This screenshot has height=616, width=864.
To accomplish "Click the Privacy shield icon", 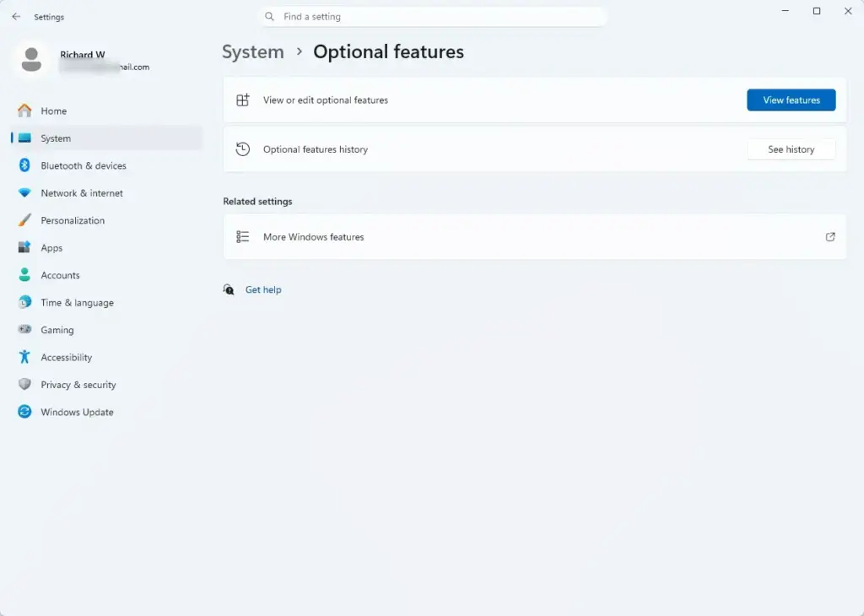I will pyautogui.click(x=24, y=384).
